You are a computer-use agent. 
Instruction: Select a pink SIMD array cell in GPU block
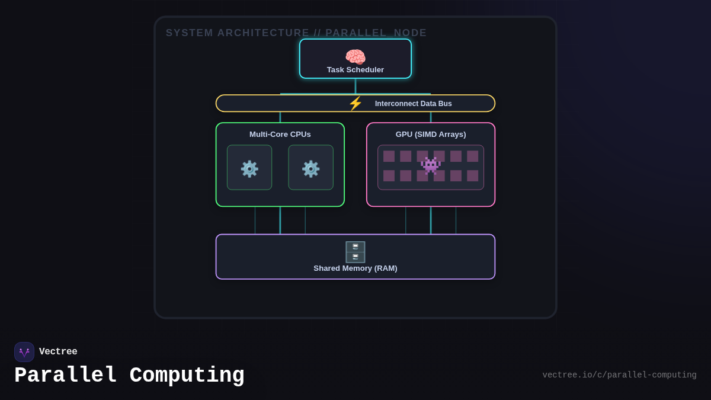[390, 156]
